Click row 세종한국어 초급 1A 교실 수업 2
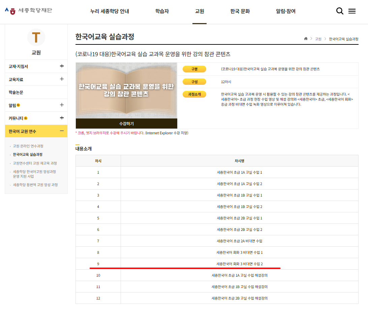Screen dimensions: 368x311 [217, 184]
